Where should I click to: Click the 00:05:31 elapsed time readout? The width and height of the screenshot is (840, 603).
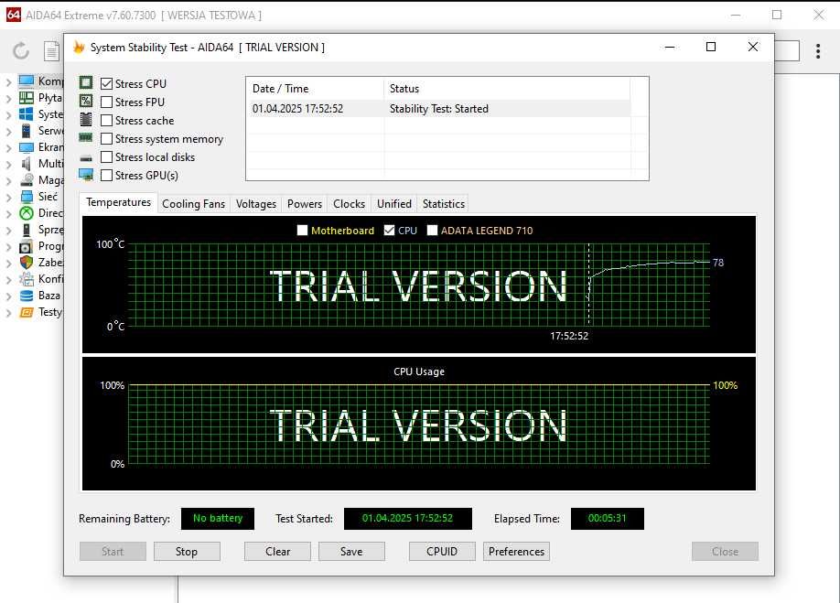607,519
